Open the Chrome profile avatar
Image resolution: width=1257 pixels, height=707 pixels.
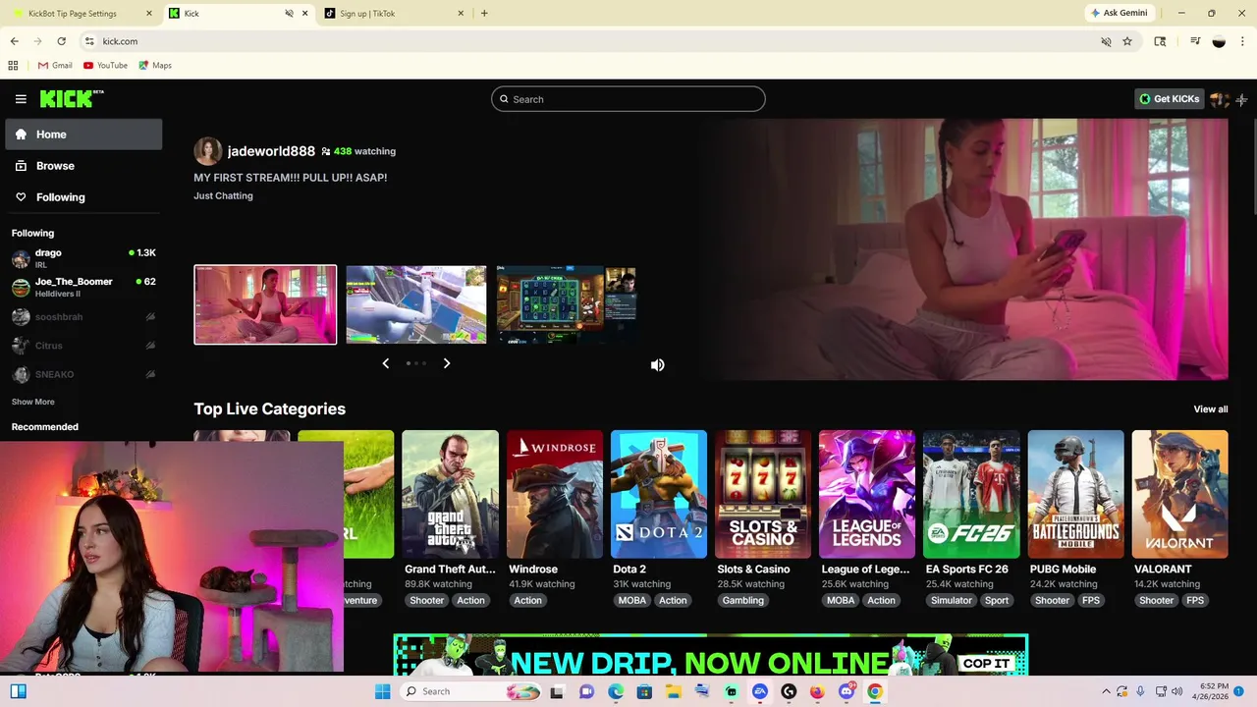coord(1219,41)
